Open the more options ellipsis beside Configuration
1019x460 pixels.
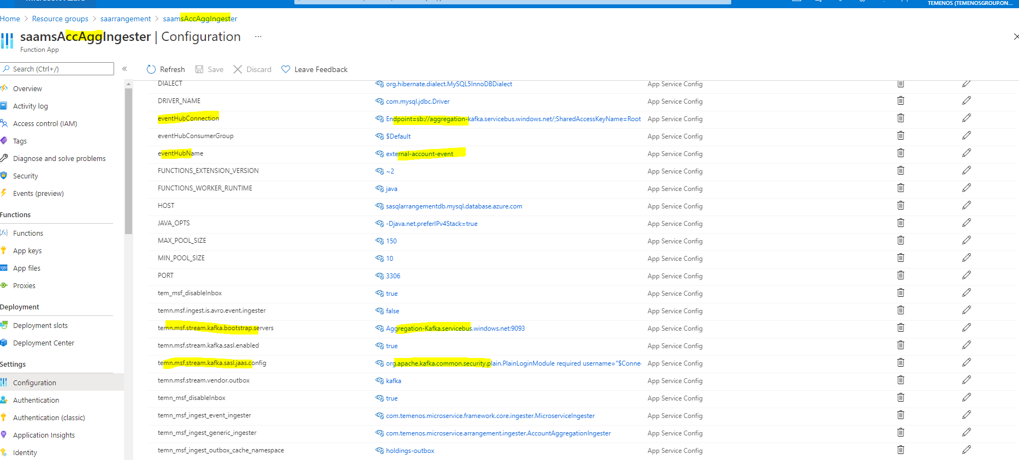tap(258, 37)
